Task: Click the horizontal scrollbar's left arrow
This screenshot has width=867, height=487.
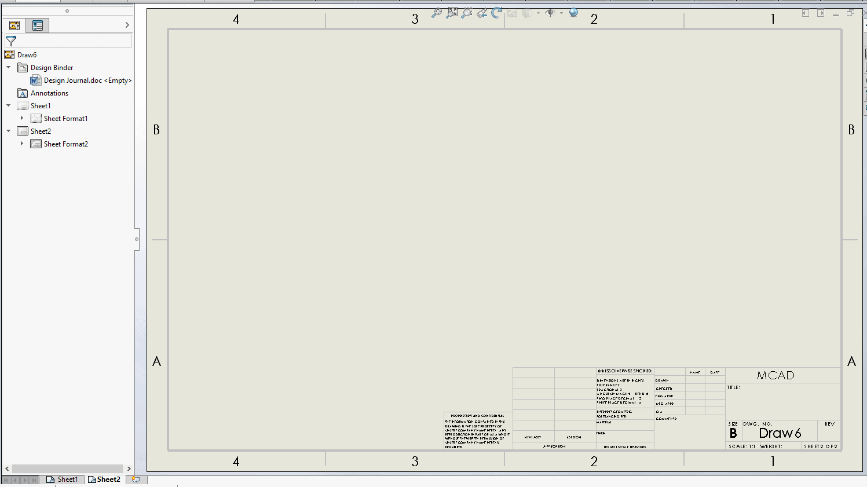Action: coord(6,468)
